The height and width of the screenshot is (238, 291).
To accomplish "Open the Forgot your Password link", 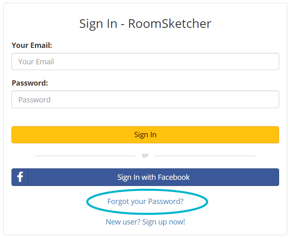I will 146,202.
